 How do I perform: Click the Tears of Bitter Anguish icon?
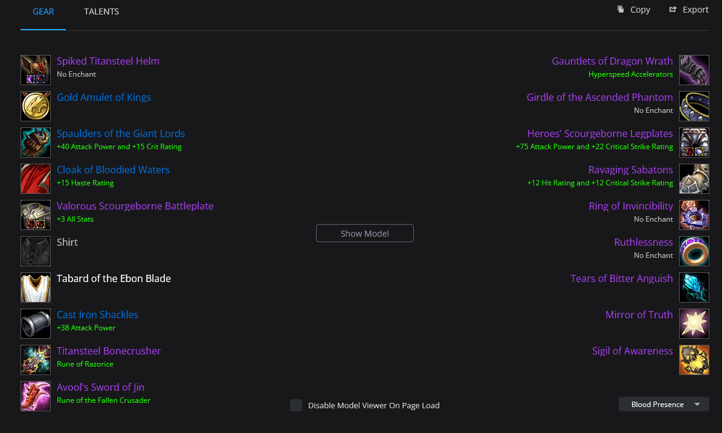click(694, 287)
